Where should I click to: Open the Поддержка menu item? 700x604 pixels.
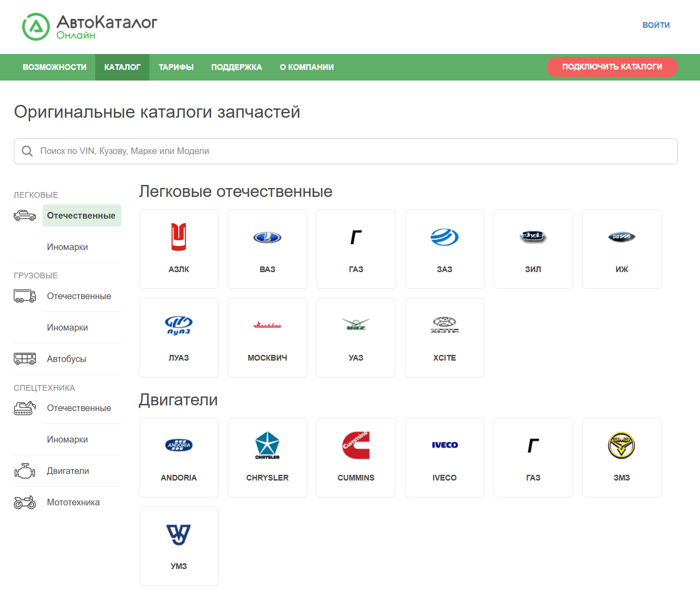click(x=237, y=67)
